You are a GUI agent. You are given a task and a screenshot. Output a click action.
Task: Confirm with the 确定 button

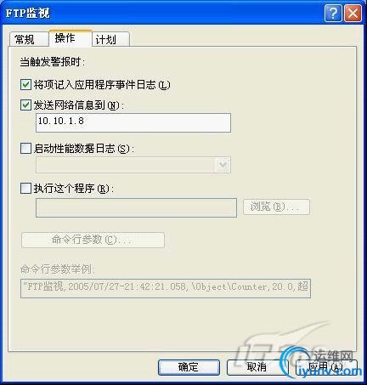pos(189,367)
